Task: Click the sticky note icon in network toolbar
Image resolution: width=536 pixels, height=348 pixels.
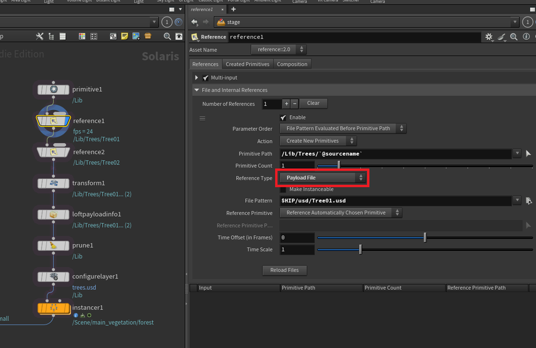Action: (x=125, y=36)
